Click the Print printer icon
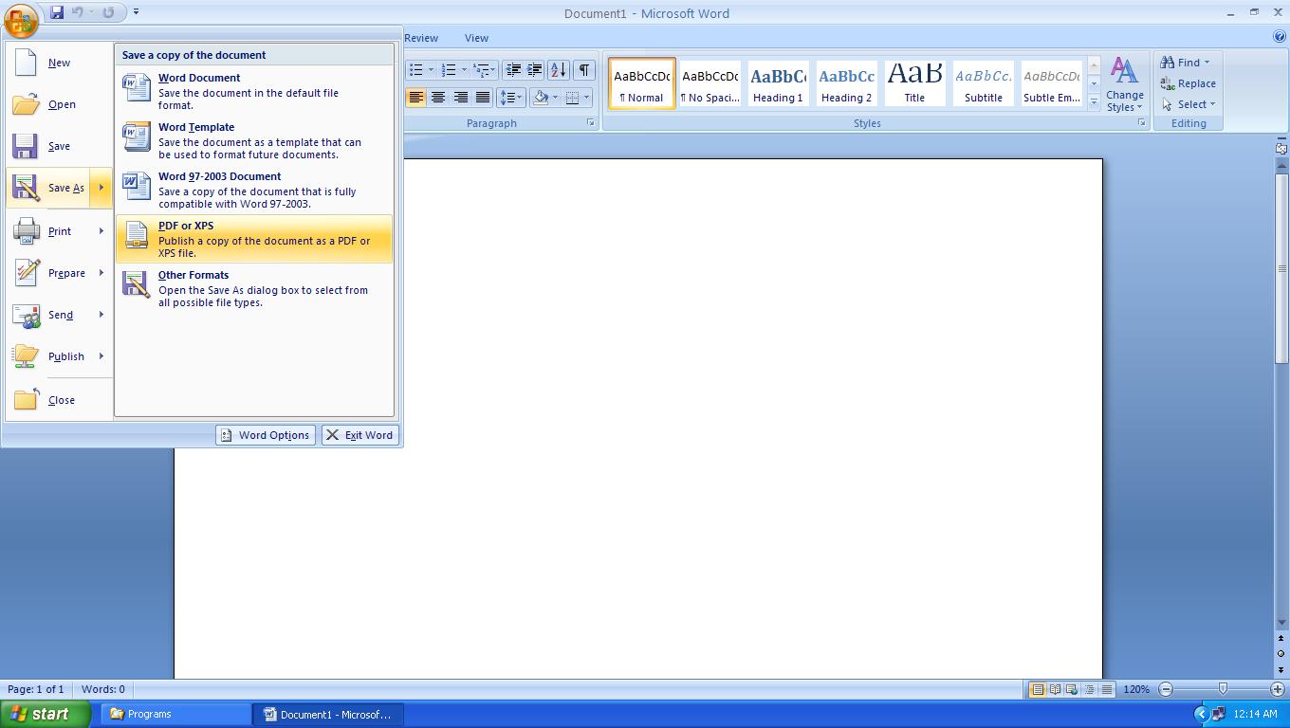The height and width of the screenshot is (728, 1290). click(x=27, y=231)
